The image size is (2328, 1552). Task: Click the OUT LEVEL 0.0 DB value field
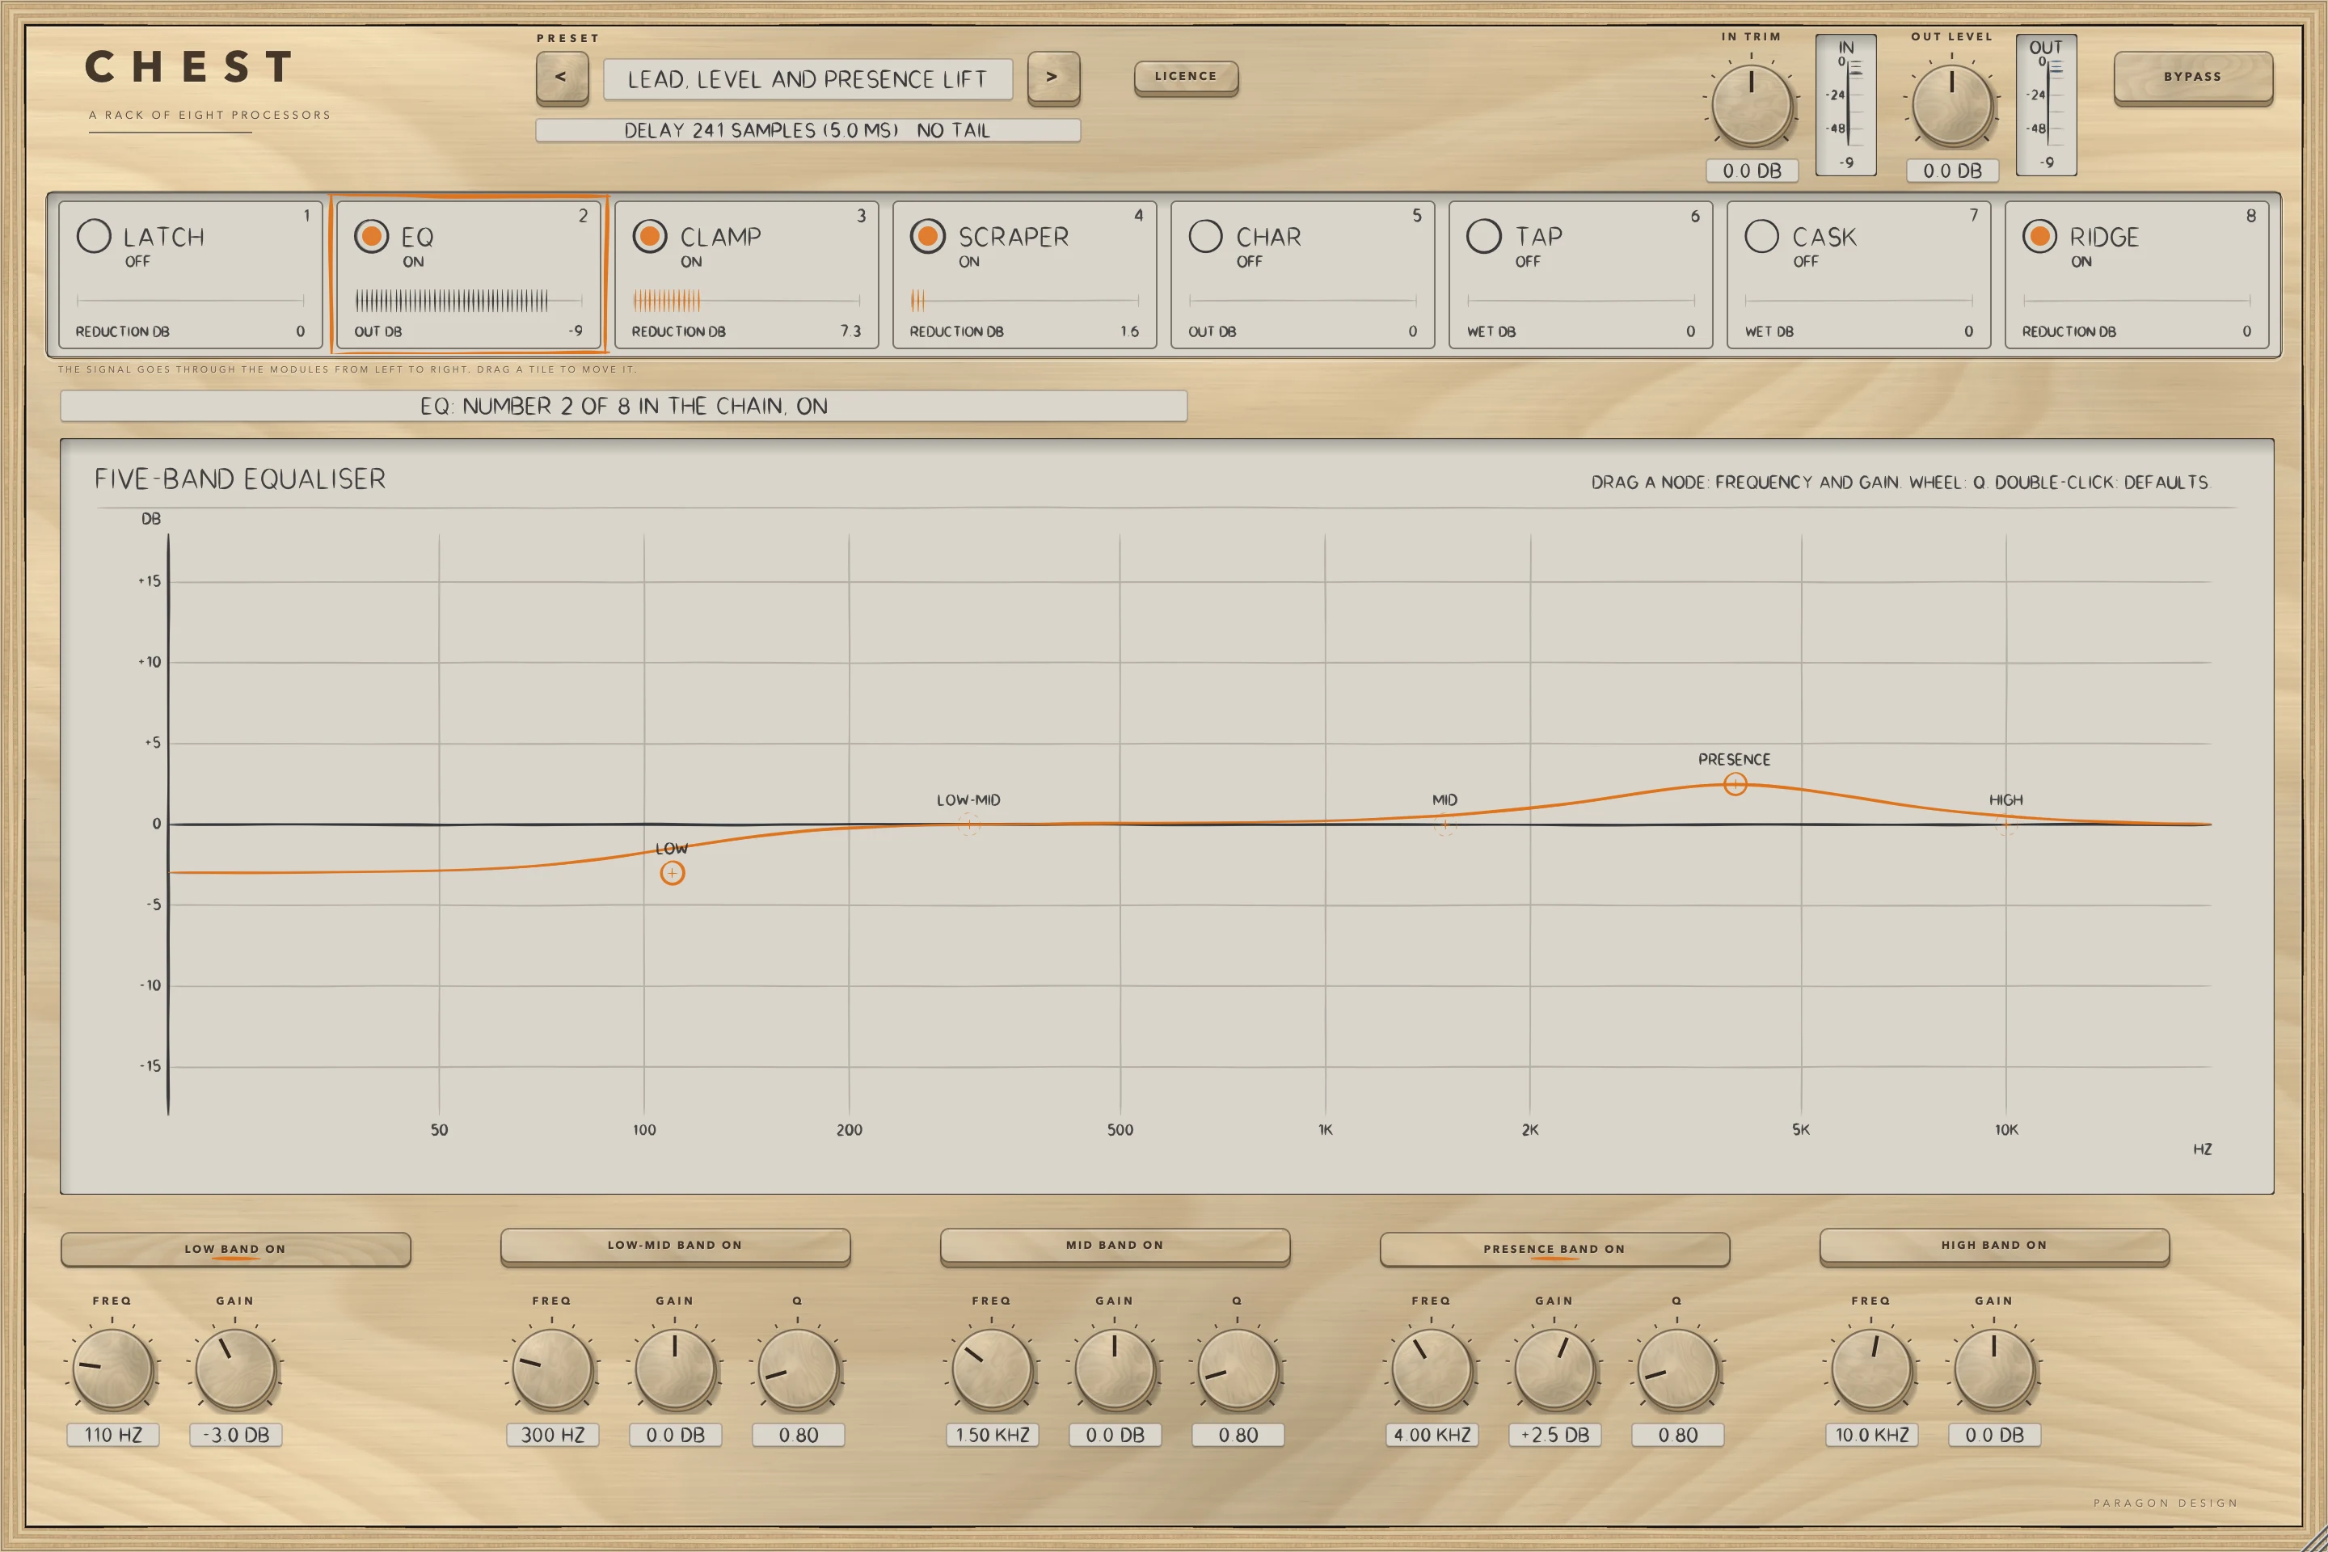[x=1953, y=171]
